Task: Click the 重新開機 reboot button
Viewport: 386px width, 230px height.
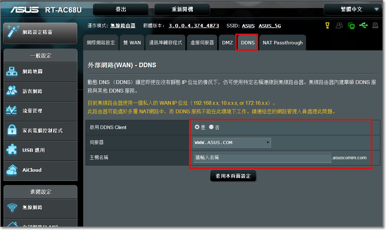Action: pyautogui.click(x=182, y=9)
